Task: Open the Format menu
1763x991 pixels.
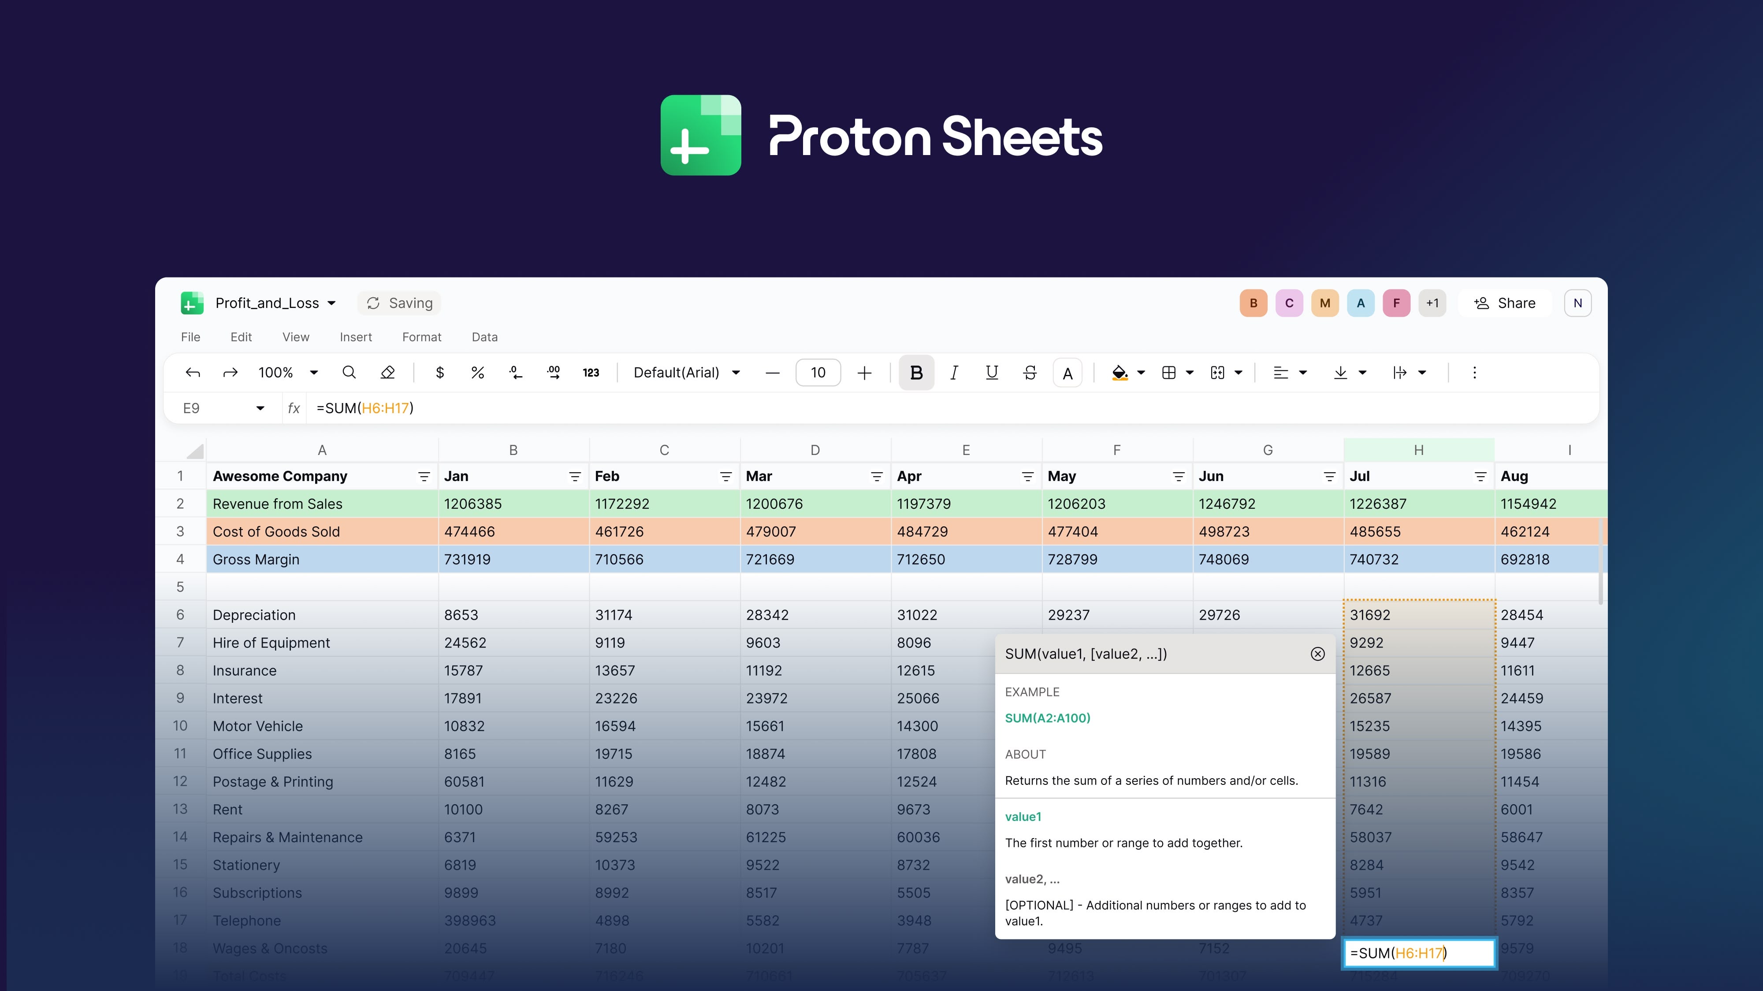Action: click(422, 336)
